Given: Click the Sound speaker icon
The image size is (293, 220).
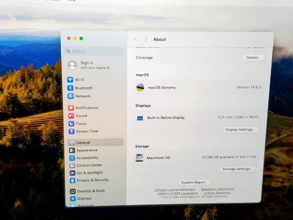Looking at the screenshot, I should click(71, 116).
